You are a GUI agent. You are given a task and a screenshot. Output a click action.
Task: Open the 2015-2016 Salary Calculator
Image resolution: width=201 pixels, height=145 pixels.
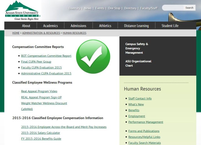(41, 133)
